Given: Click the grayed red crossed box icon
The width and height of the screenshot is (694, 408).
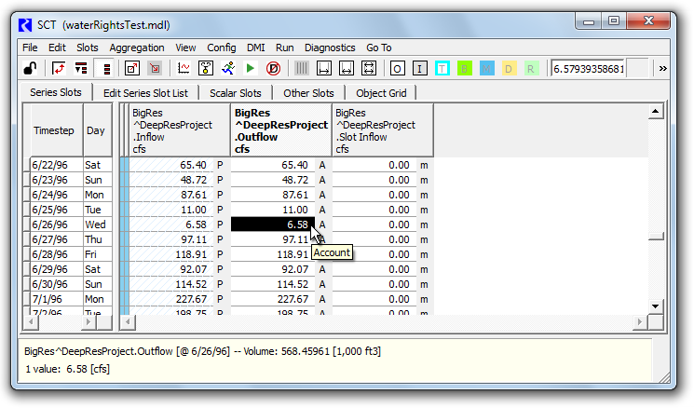Looking at the screenshot, I should tap(155, 69).
